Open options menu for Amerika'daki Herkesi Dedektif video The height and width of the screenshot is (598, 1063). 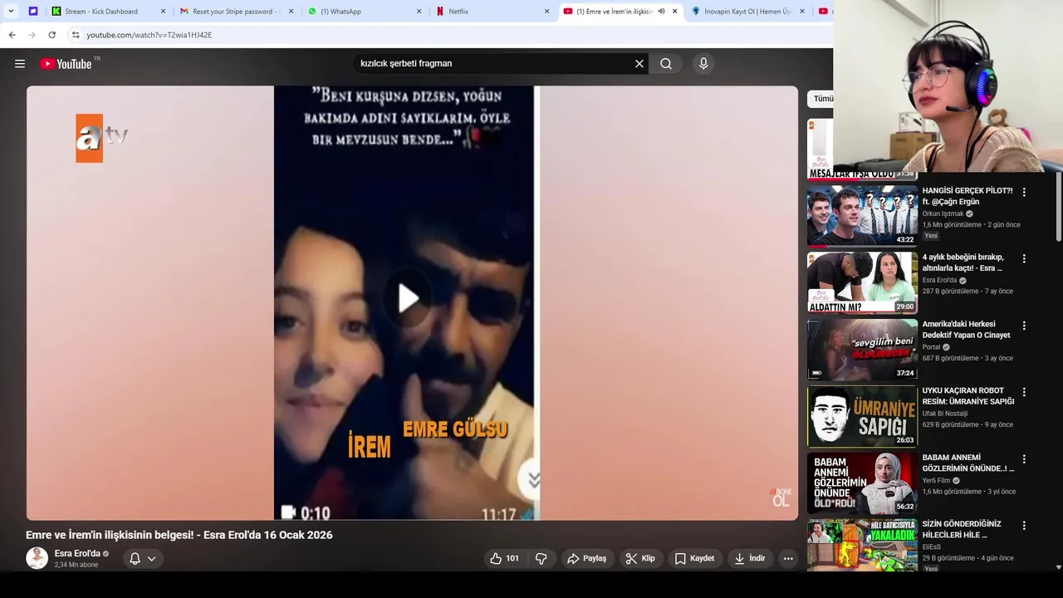1024,326
